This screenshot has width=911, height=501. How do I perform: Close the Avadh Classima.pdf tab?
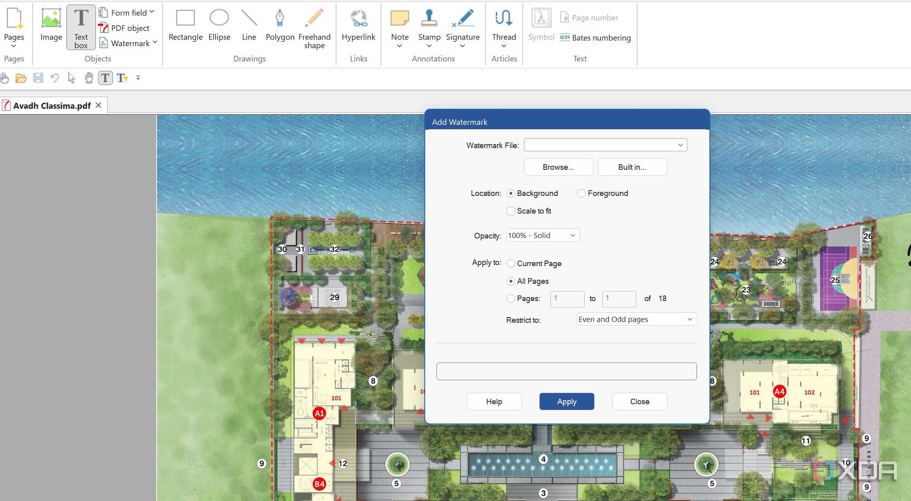(x=98, y=106)
